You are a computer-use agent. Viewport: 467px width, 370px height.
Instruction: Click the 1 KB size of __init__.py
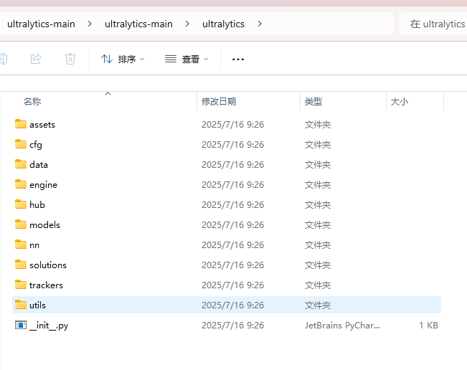pos(428,326)
